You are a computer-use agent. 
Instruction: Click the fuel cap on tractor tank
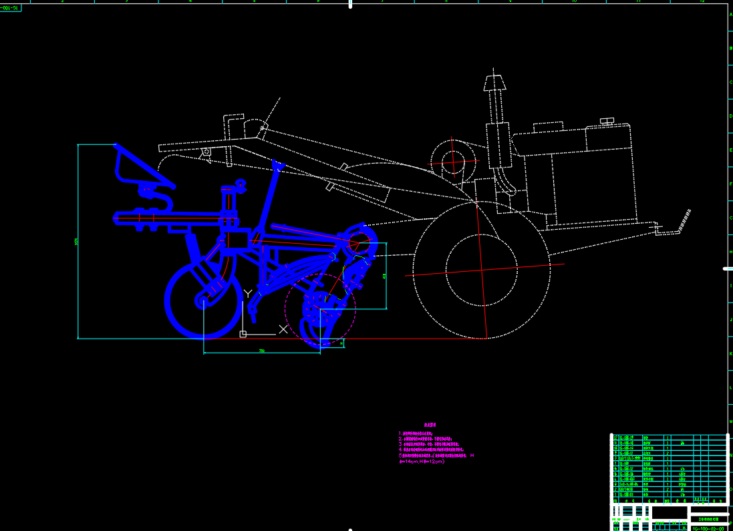607,122
